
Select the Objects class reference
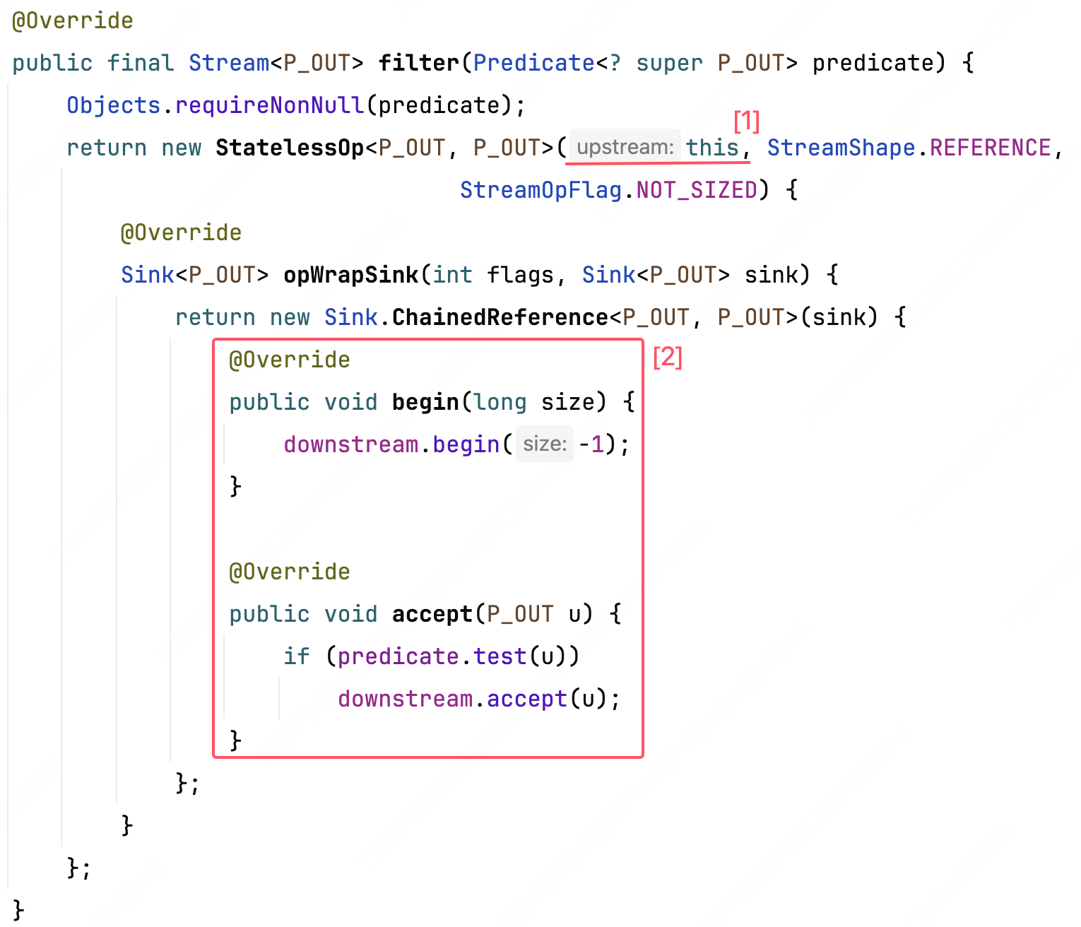[114, 105]
